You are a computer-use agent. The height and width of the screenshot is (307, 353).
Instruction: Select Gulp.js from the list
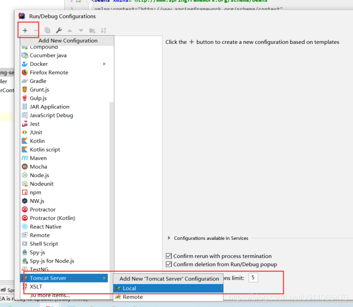(65, 98)
